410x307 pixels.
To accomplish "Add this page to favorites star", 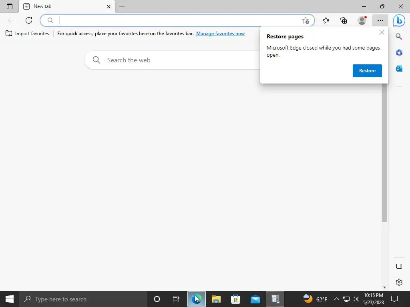I will tap(305, 20).
